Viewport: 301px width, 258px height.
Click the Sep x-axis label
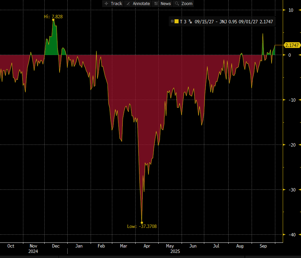point(263,246)
